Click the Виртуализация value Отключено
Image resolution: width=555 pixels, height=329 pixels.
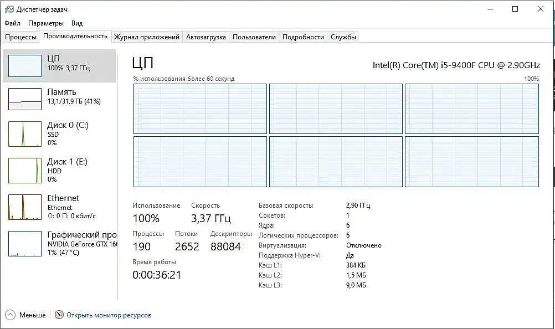click(x=363, y=245)
